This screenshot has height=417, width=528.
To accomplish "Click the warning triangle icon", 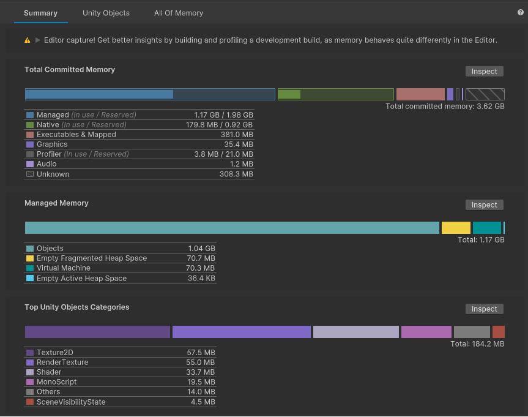I will pos(26,40).
